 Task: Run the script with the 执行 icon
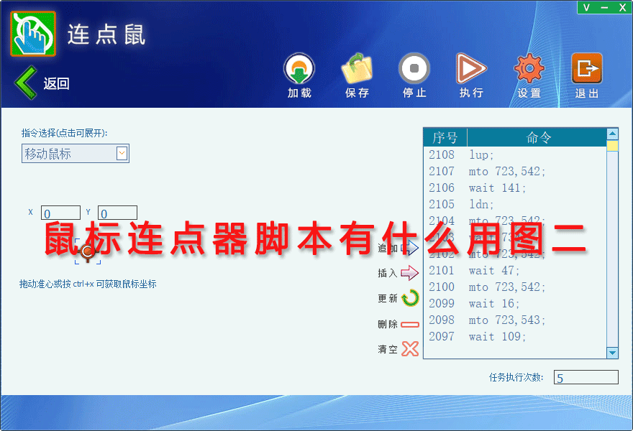[471, 68]
